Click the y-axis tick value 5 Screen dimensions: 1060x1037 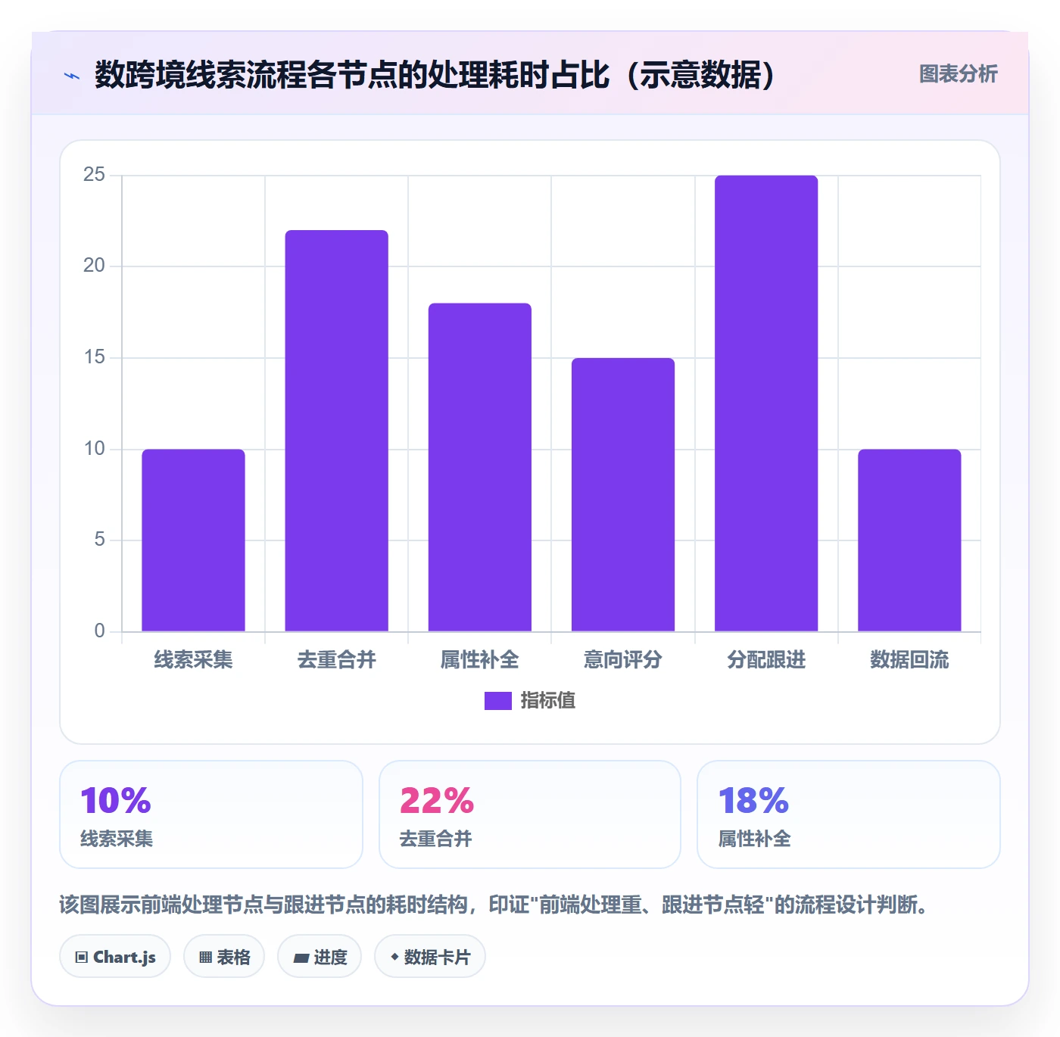tap(99, 540)
